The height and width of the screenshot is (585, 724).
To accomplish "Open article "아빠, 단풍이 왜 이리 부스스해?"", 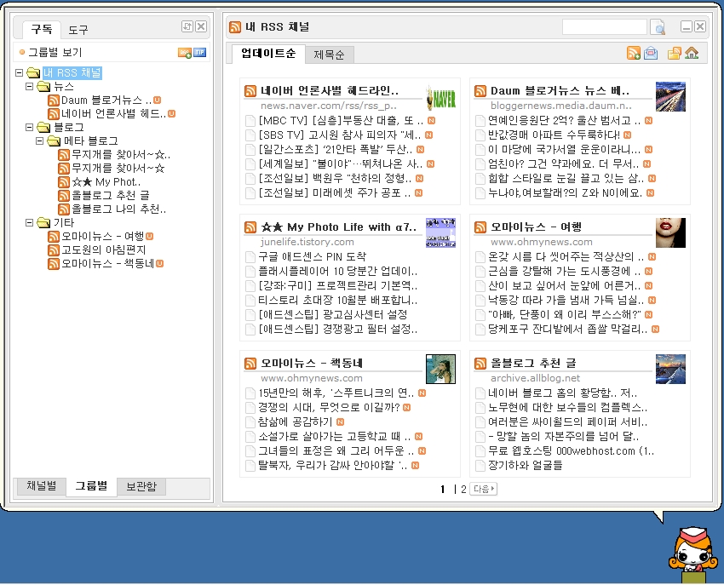I will pos(564,315).
